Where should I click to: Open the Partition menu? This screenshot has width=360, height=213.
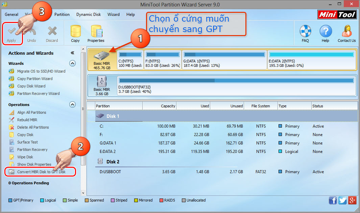click(x=62, y=15)
